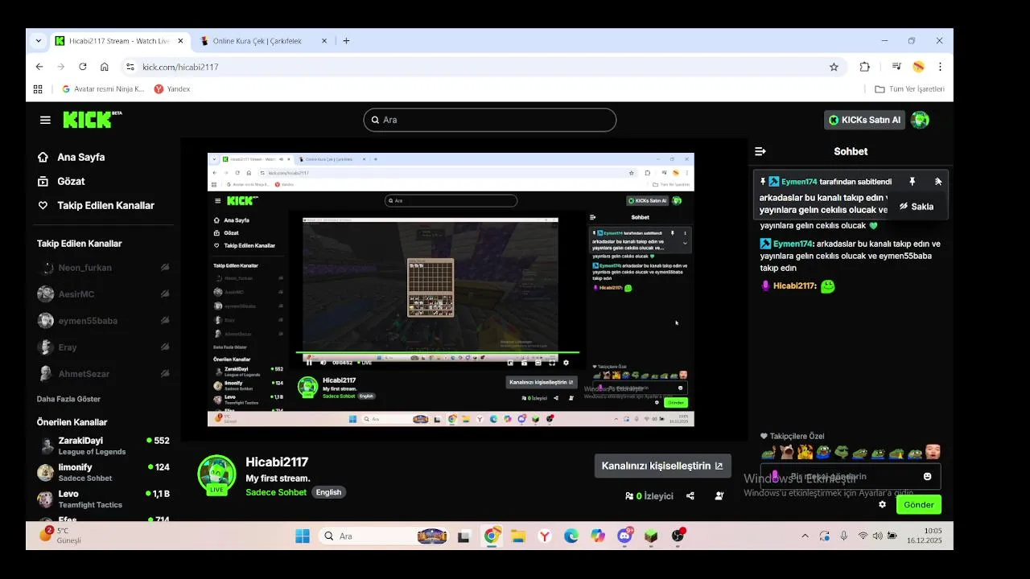1030x579 pixels.
Task: Open the emoji picker in chat
Action: (927, 477)
